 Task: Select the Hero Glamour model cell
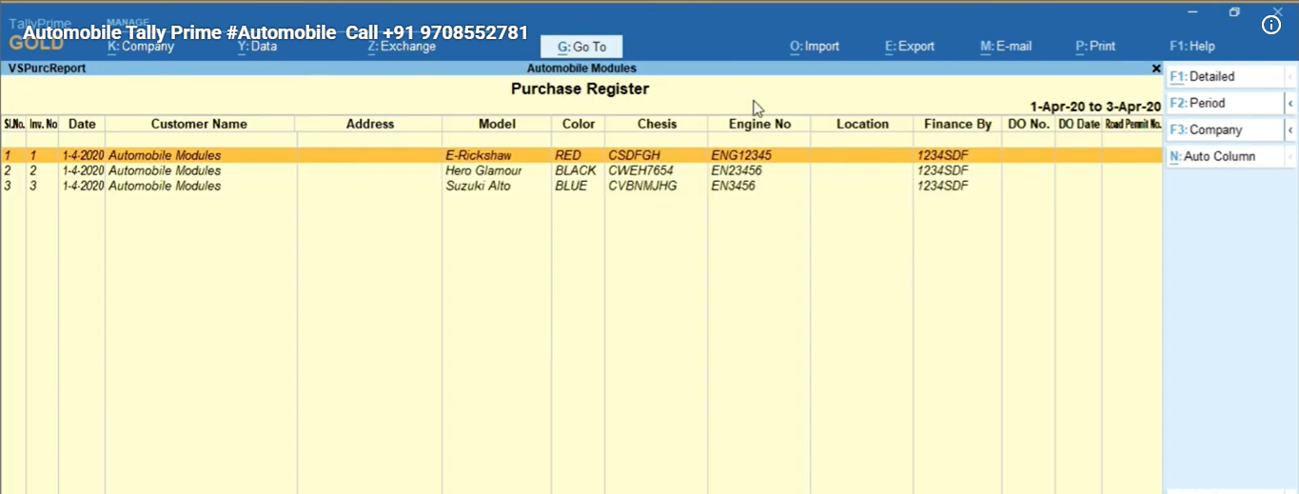(483, 170)
